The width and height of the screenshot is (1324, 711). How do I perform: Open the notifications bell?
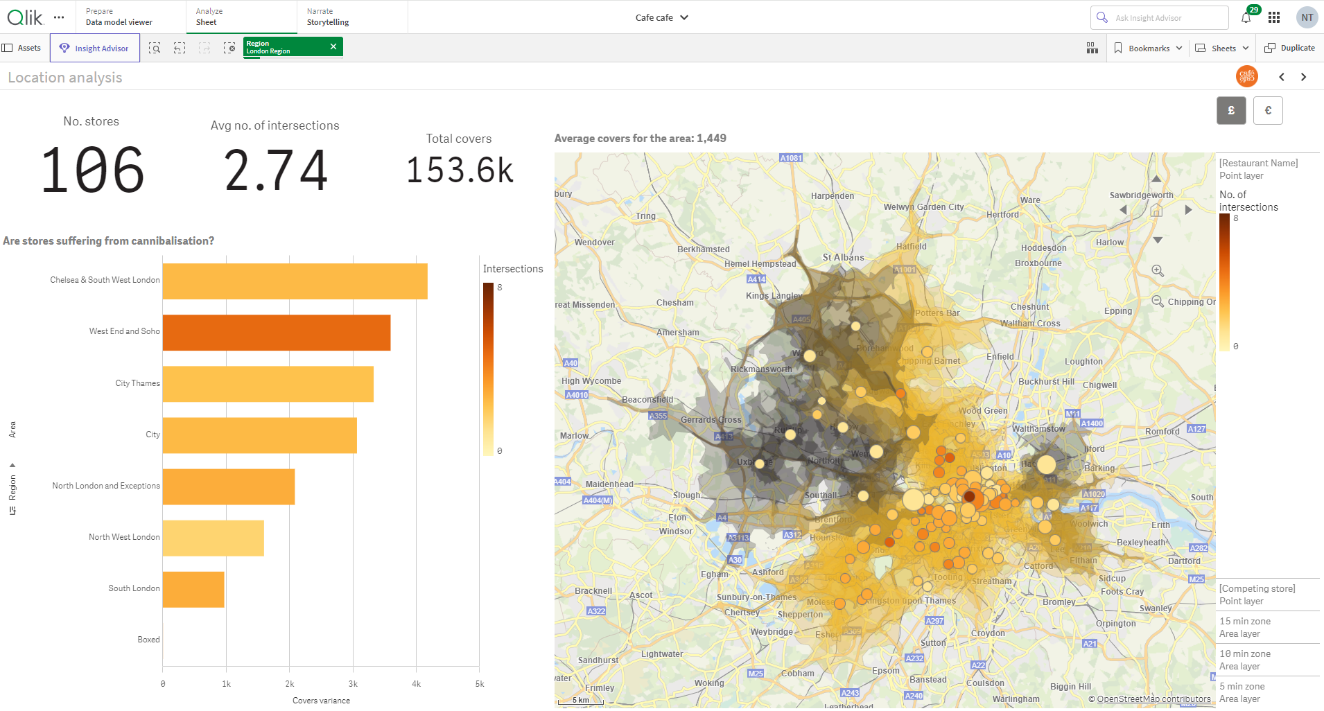click(1246, 17)
